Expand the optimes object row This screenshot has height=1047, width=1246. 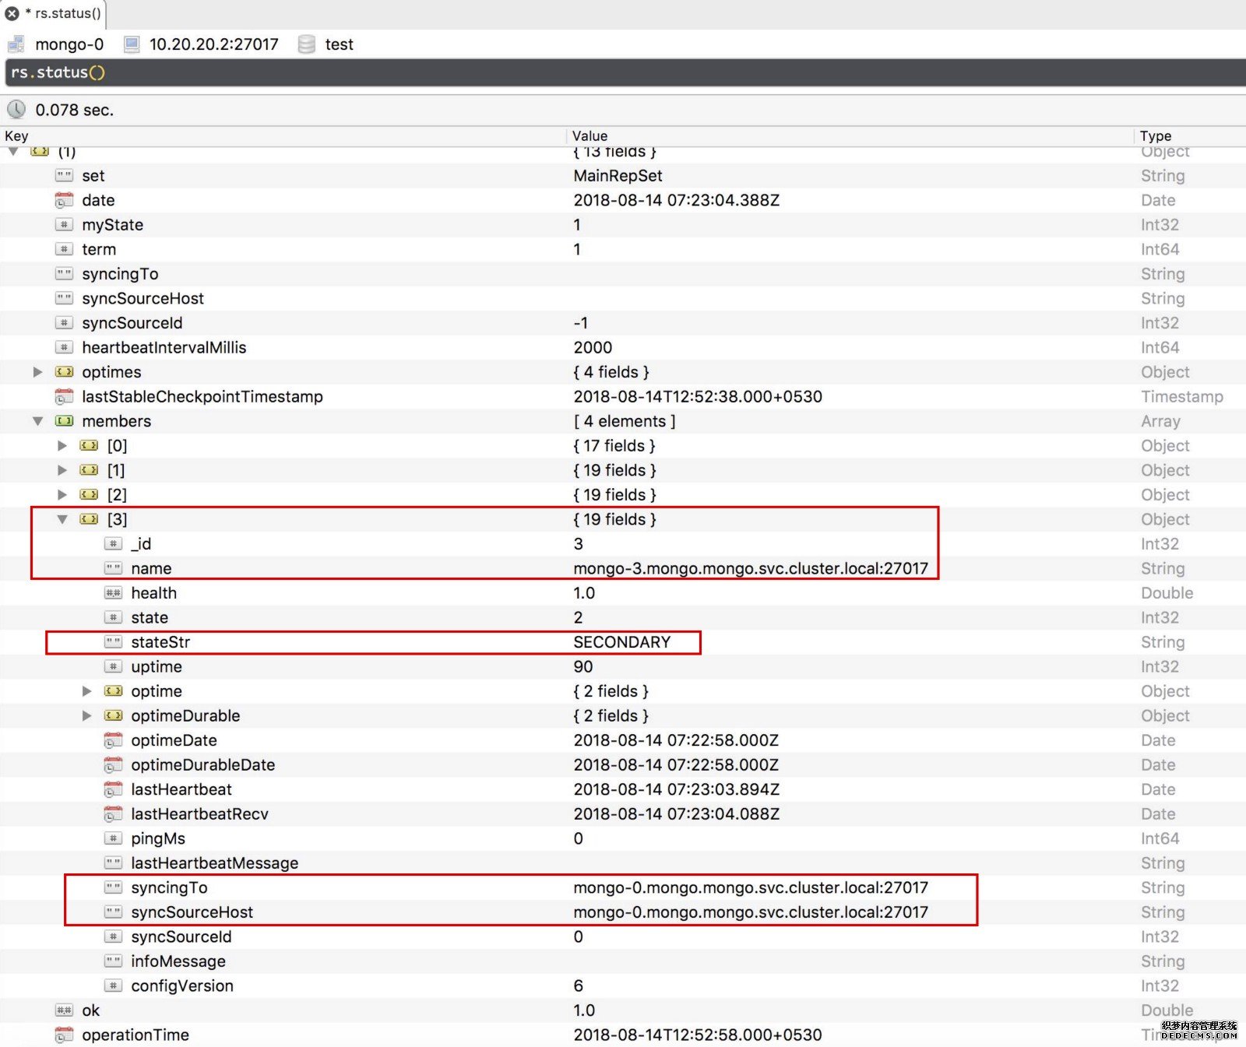pos(37,372)
